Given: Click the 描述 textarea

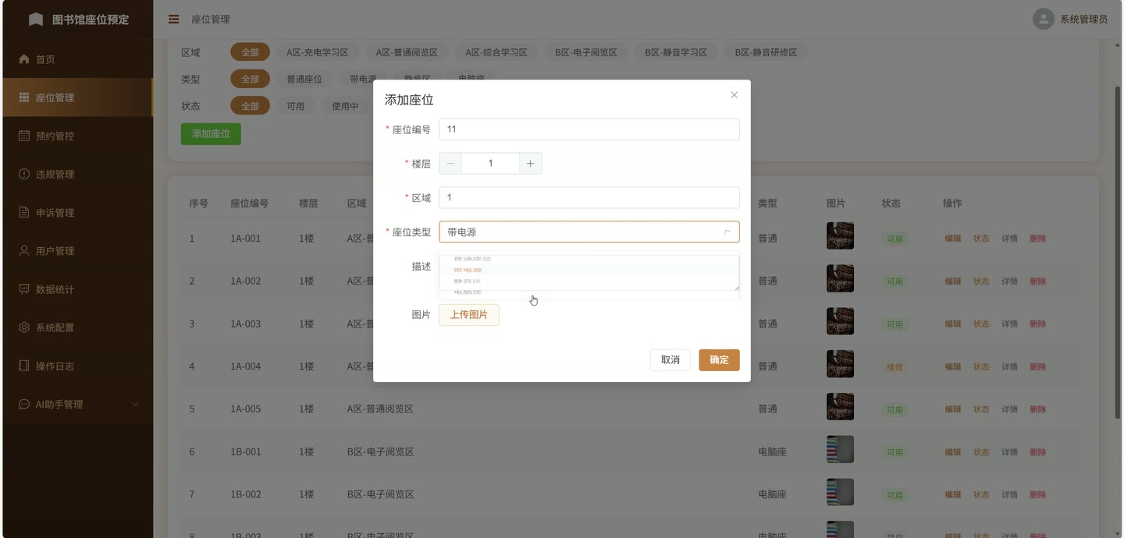Looking at the screenshot, I should point(589,273).
